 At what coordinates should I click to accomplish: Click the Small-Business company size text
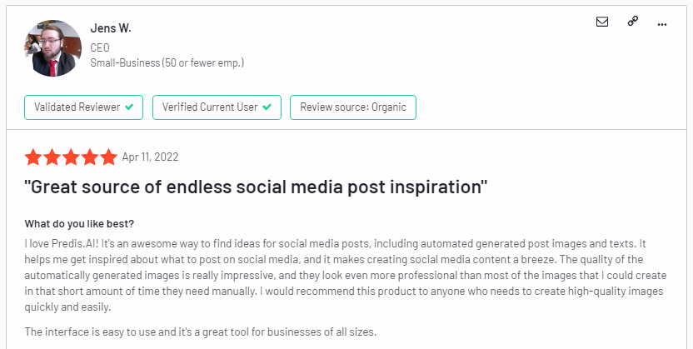click(167, 62)
